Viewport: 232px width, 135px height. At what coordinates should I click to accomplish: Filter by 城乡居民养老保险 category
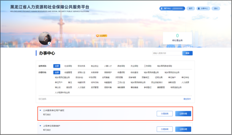[165, 66]
